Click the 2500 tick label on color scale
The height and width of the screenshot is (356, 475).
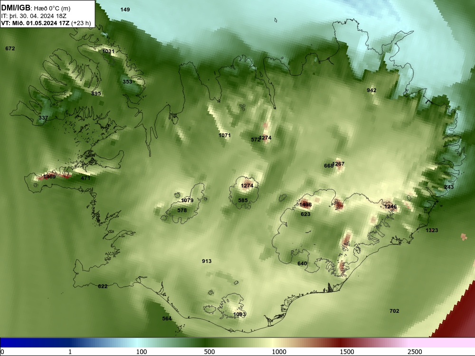(x=415, y=352)
